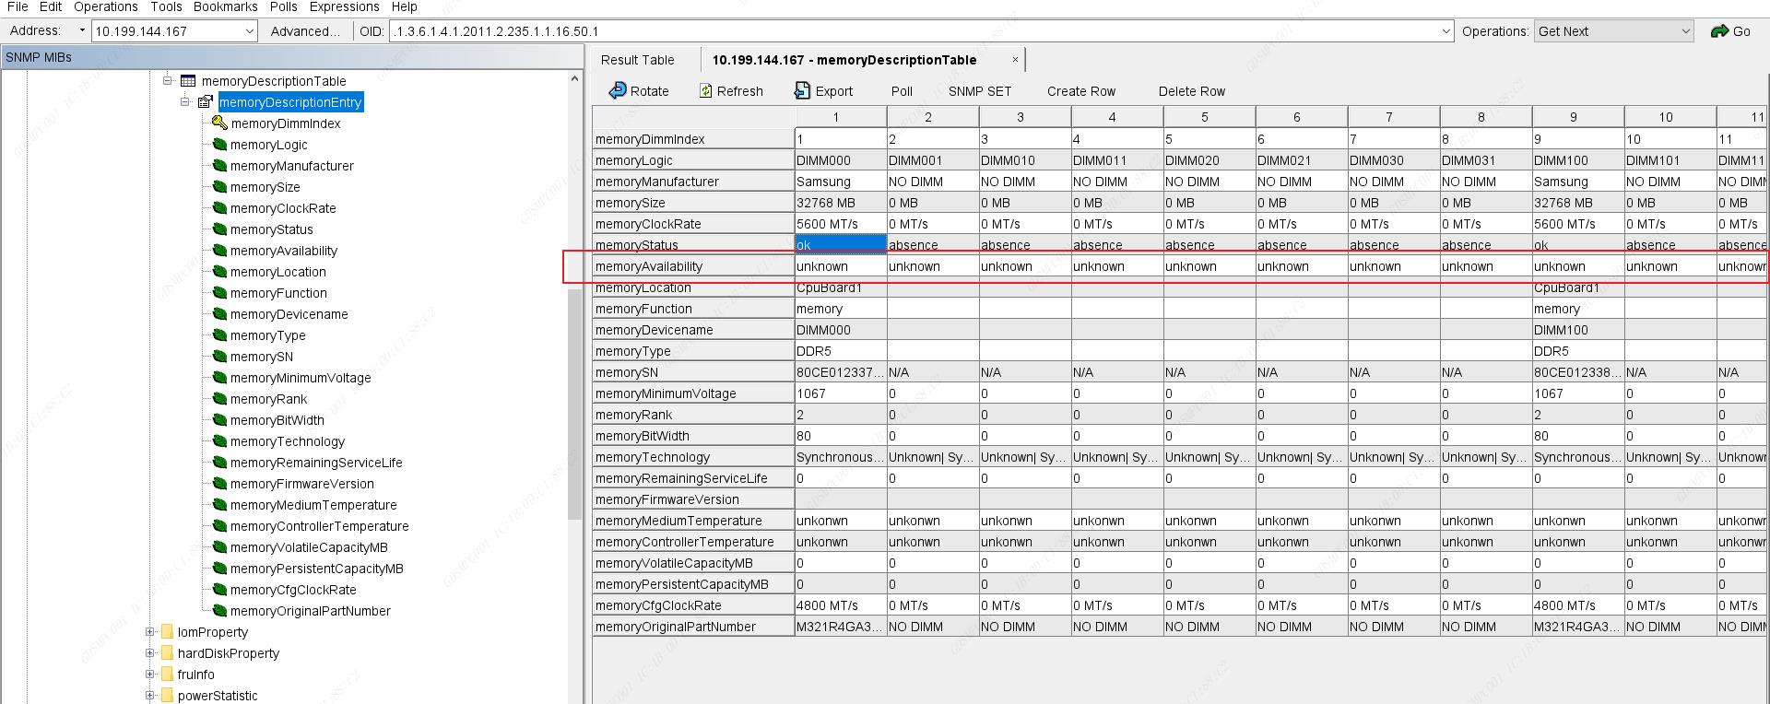Collapse the memoryDescriptionTable tree node
The width and height of the screenshot is (1770, 704).
[x=169, y=81]
